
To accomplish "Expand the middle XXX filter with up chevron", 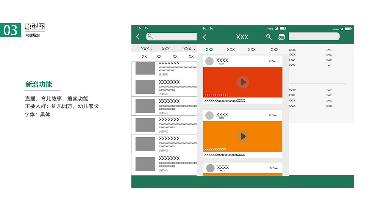I will pyautogui.click(x=167, y=48).
